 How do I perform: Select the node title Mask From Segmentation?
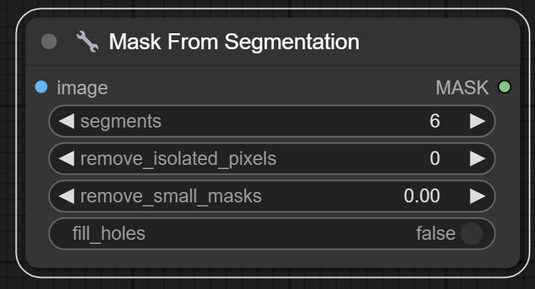tap(234, 42)
